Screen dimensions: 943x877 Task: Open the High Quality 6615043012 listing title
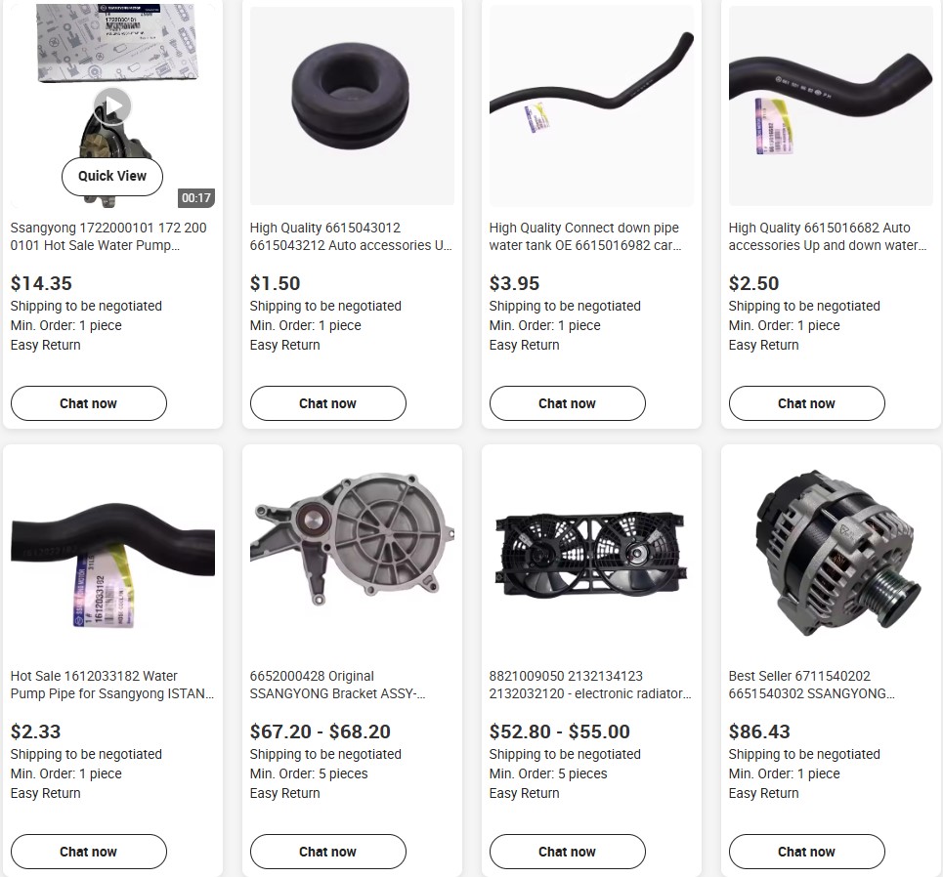tap(351, 237)
